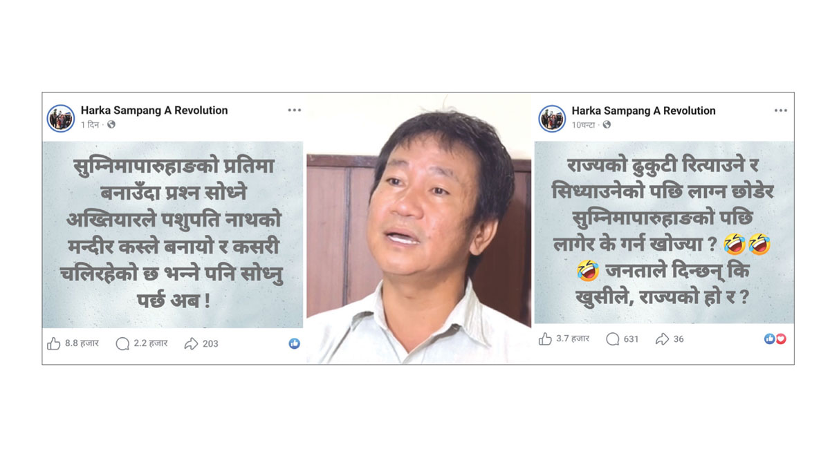Click right post's profile avatar
Viewport: 830px width, 456px height.
pos(552,119)
